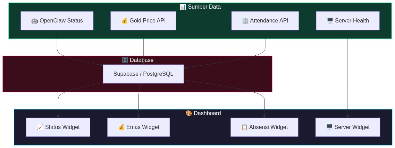Click the Dashboard group title text

coord(207,113)
